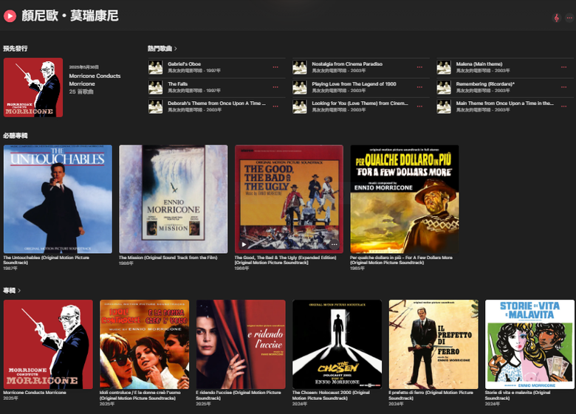Open more options for Nostalgia from Cinema Paradiso
This screenshot has height=414, width=576.
419,67
